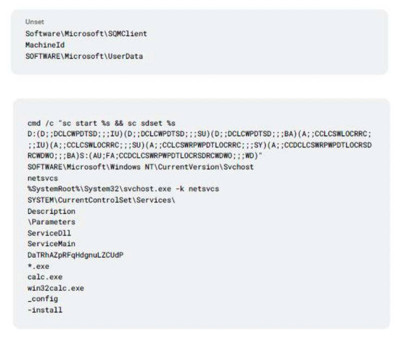Click the Unset label in first block
398x339 pixels.
(35, 22)
